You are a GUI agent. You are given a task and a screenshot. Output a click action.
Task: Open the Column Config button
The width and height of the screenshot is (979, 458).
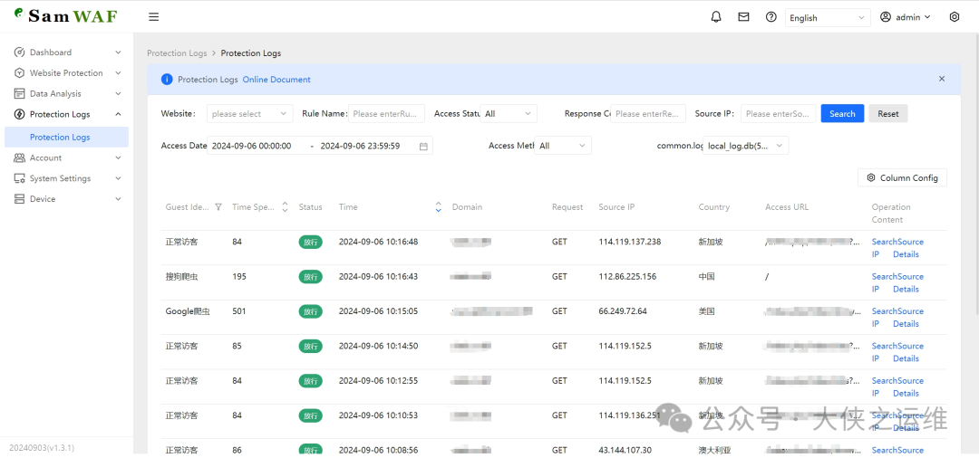pos(902,178)
